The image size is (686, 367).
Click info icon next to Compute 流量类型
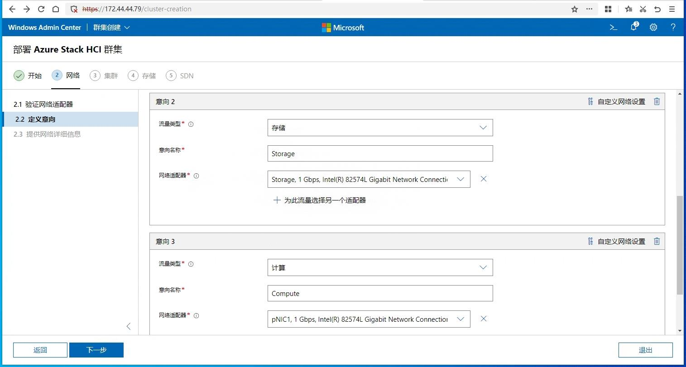(191, 264)
